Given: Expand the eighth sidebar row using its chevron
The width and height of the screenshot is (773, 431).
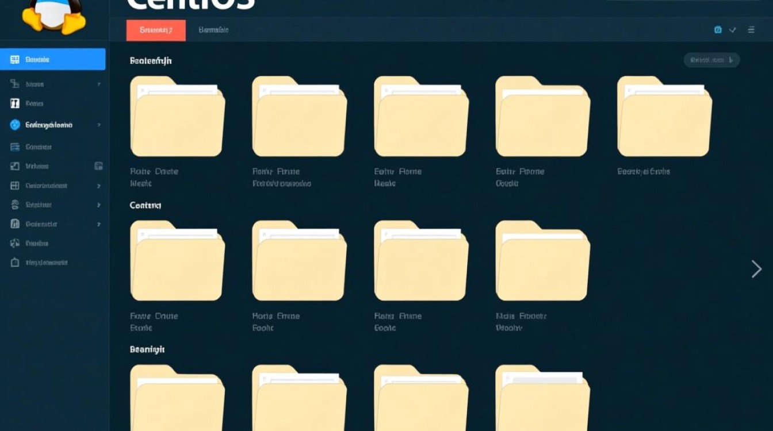Looking at the screenshot, I should (x=99, y=205).
